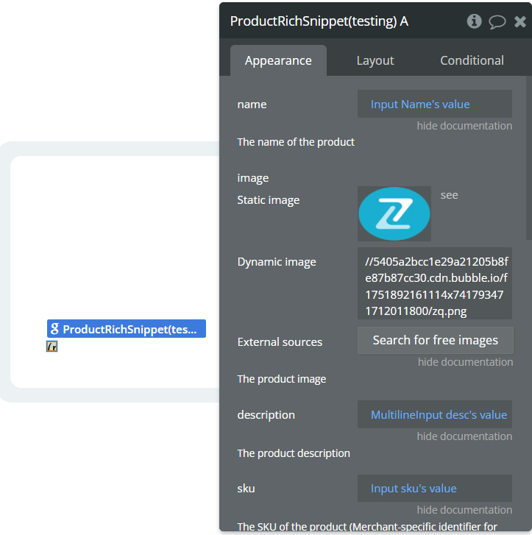Edit the "Input Name's value" expression
The width and height of the screenshot is (532, 535).
click(434, 104)
